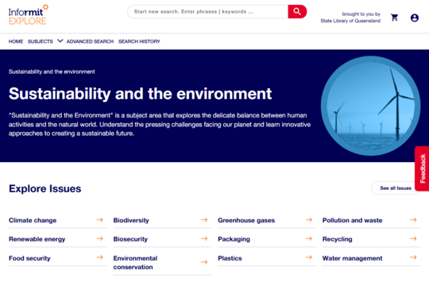Click the arrow next to Greenhouse gases
The image size is (429, 286).
pyautogui.click(x=309, y=220)
